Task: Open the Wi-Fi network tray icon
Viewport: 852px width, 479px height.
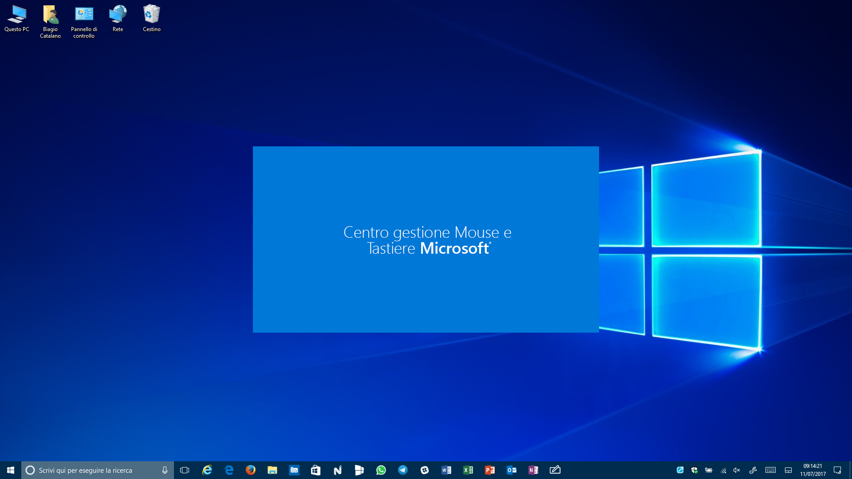Action: click(723, 470)
